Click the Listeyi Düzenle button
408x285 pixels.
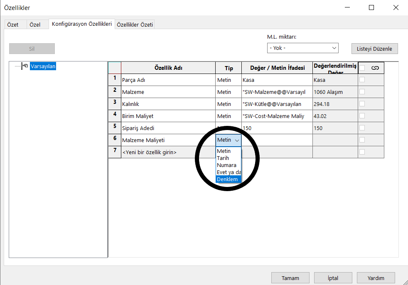click(x=374, y=49)
